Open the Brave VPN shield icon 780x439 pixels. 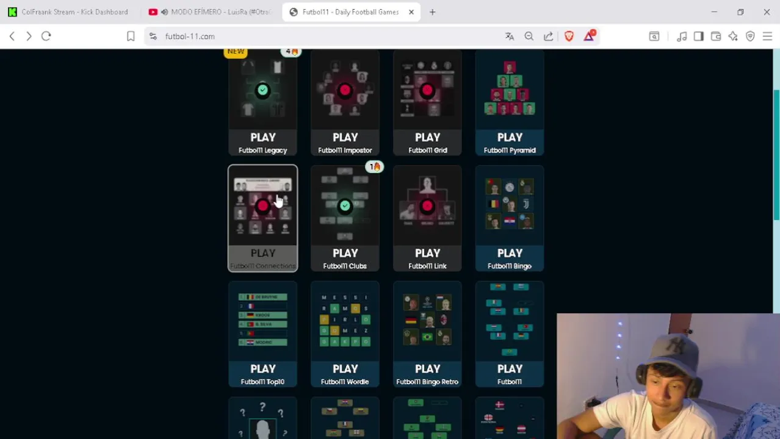(750, 37)
